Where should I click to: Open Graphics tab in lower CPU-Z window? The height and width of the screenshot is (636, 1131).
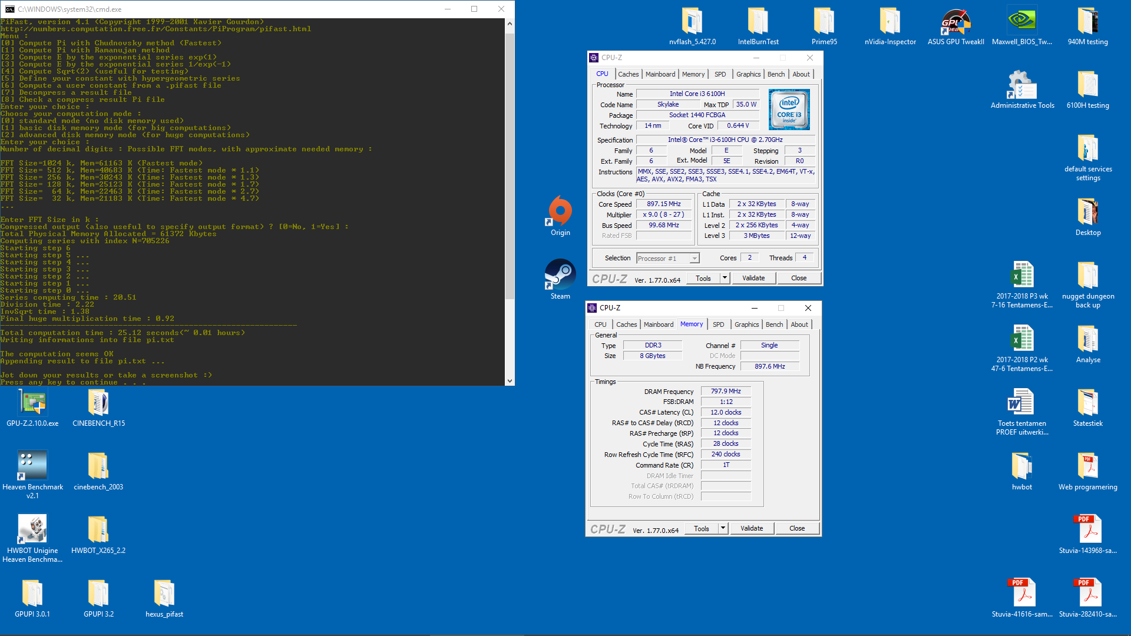tap(746, 324)
